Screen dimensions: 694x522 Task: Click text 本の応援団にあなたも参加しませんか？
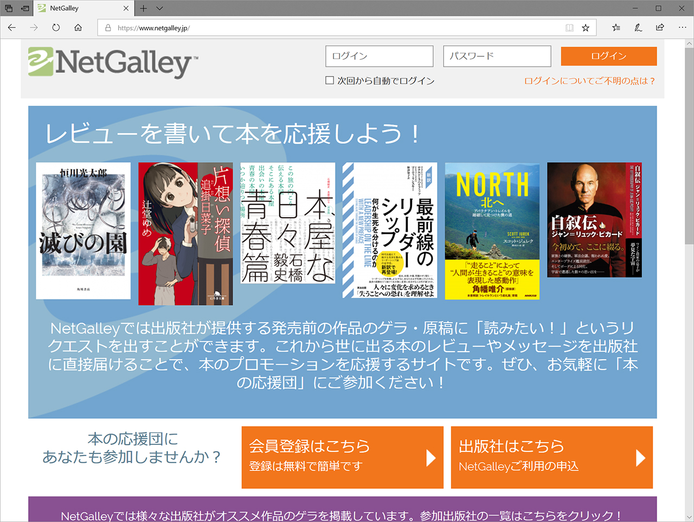click(x=133, y=448)
